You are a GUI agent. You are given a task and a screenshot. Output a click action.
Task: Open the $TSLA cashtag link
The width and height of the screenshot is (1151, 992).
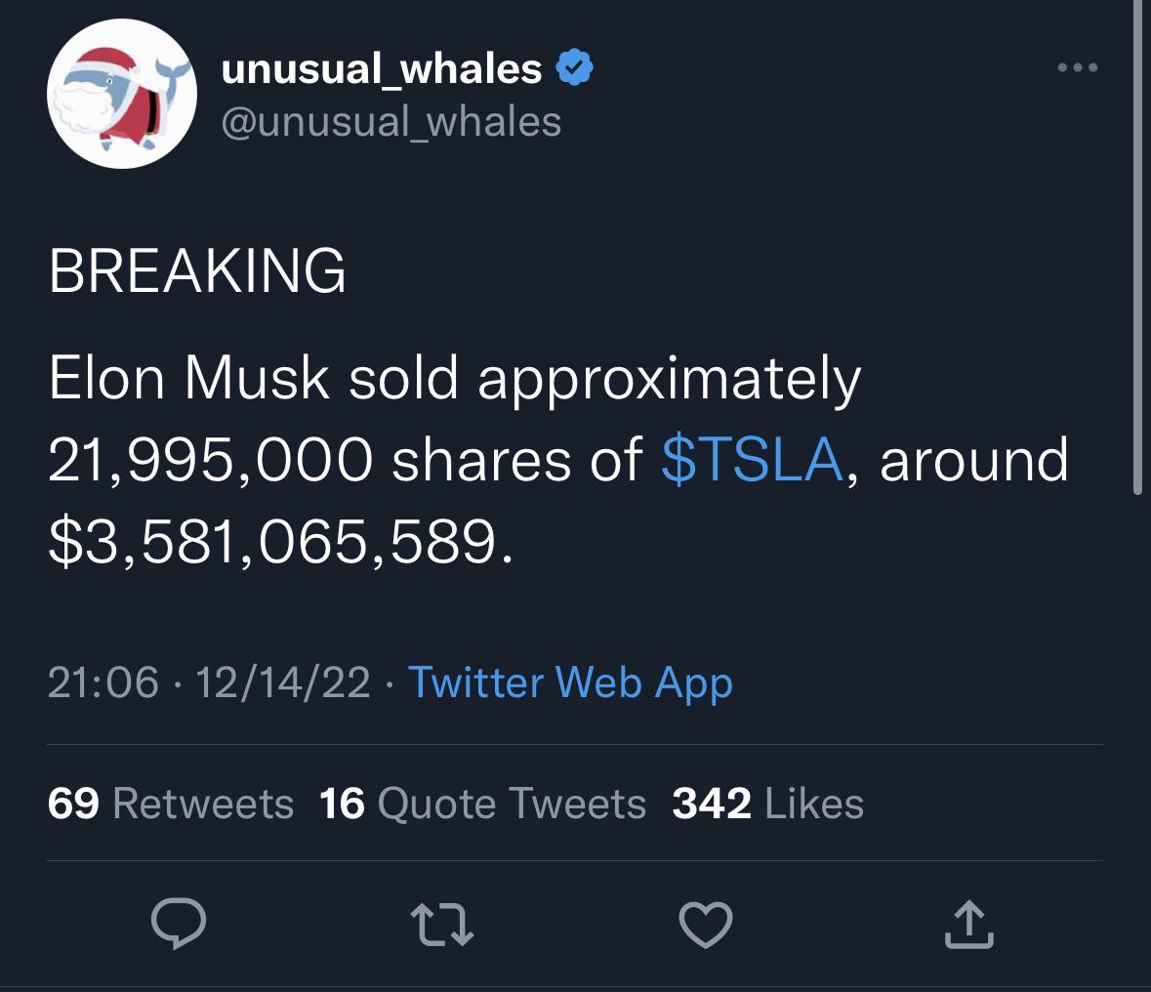(752, 460)
